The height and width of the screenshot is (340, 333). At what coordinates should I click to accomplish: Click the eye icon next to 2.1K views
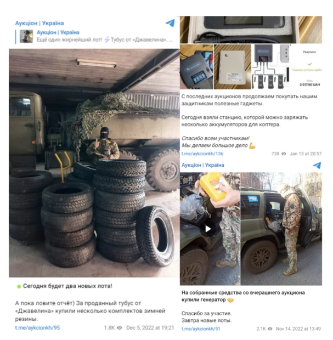coord(270,328)
